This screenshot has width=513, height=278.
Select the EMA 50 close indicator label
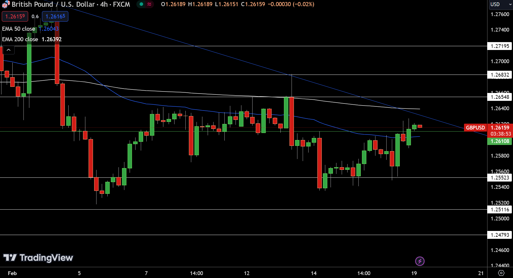tap(18, 29)
